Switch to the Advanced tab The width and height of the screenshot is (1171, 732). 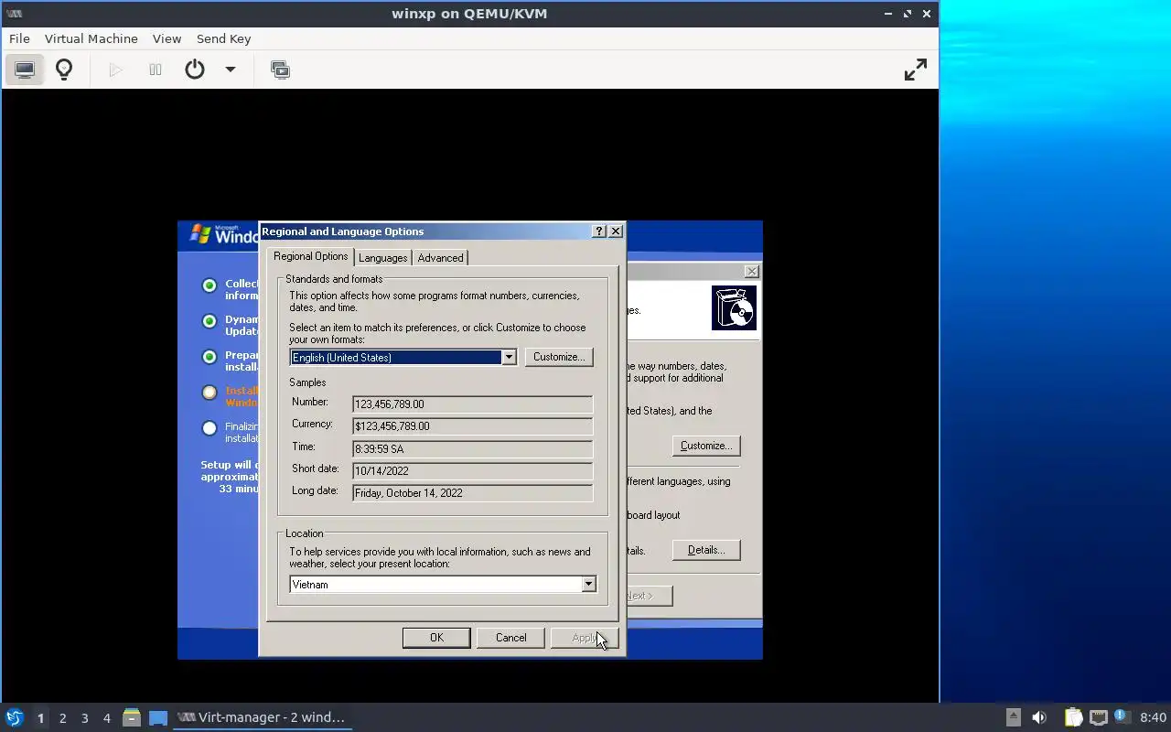coord(440,258)
